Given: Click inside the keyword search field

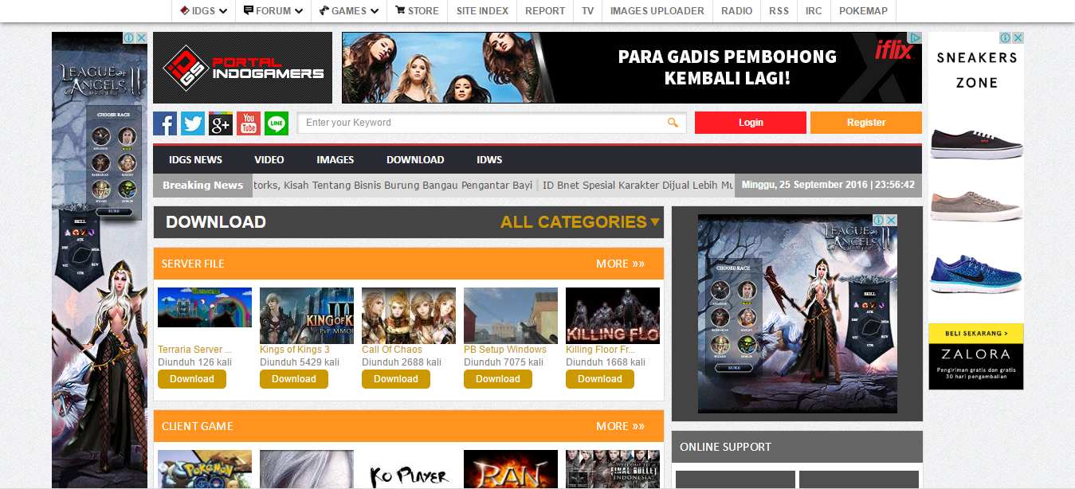Looking at the screenshot, I should coord(478,123).
